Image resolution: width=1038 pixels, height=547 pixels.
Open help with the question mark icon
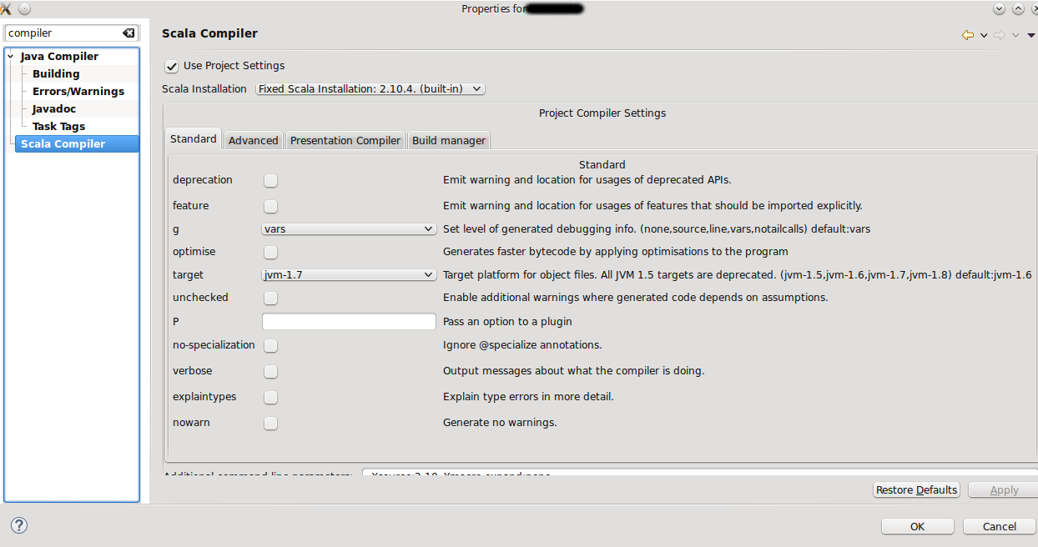tap(19, 525)
